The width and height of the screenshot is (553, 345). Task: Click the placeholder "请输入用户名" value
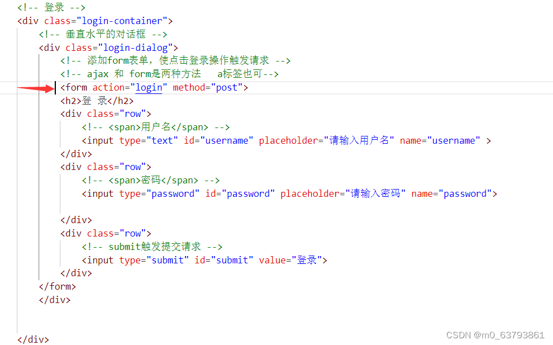tap(359, 140)
